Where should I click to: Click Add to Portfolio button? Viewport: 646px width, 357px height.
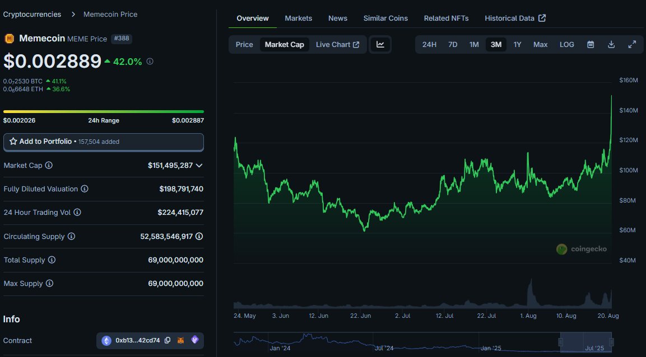104,142
